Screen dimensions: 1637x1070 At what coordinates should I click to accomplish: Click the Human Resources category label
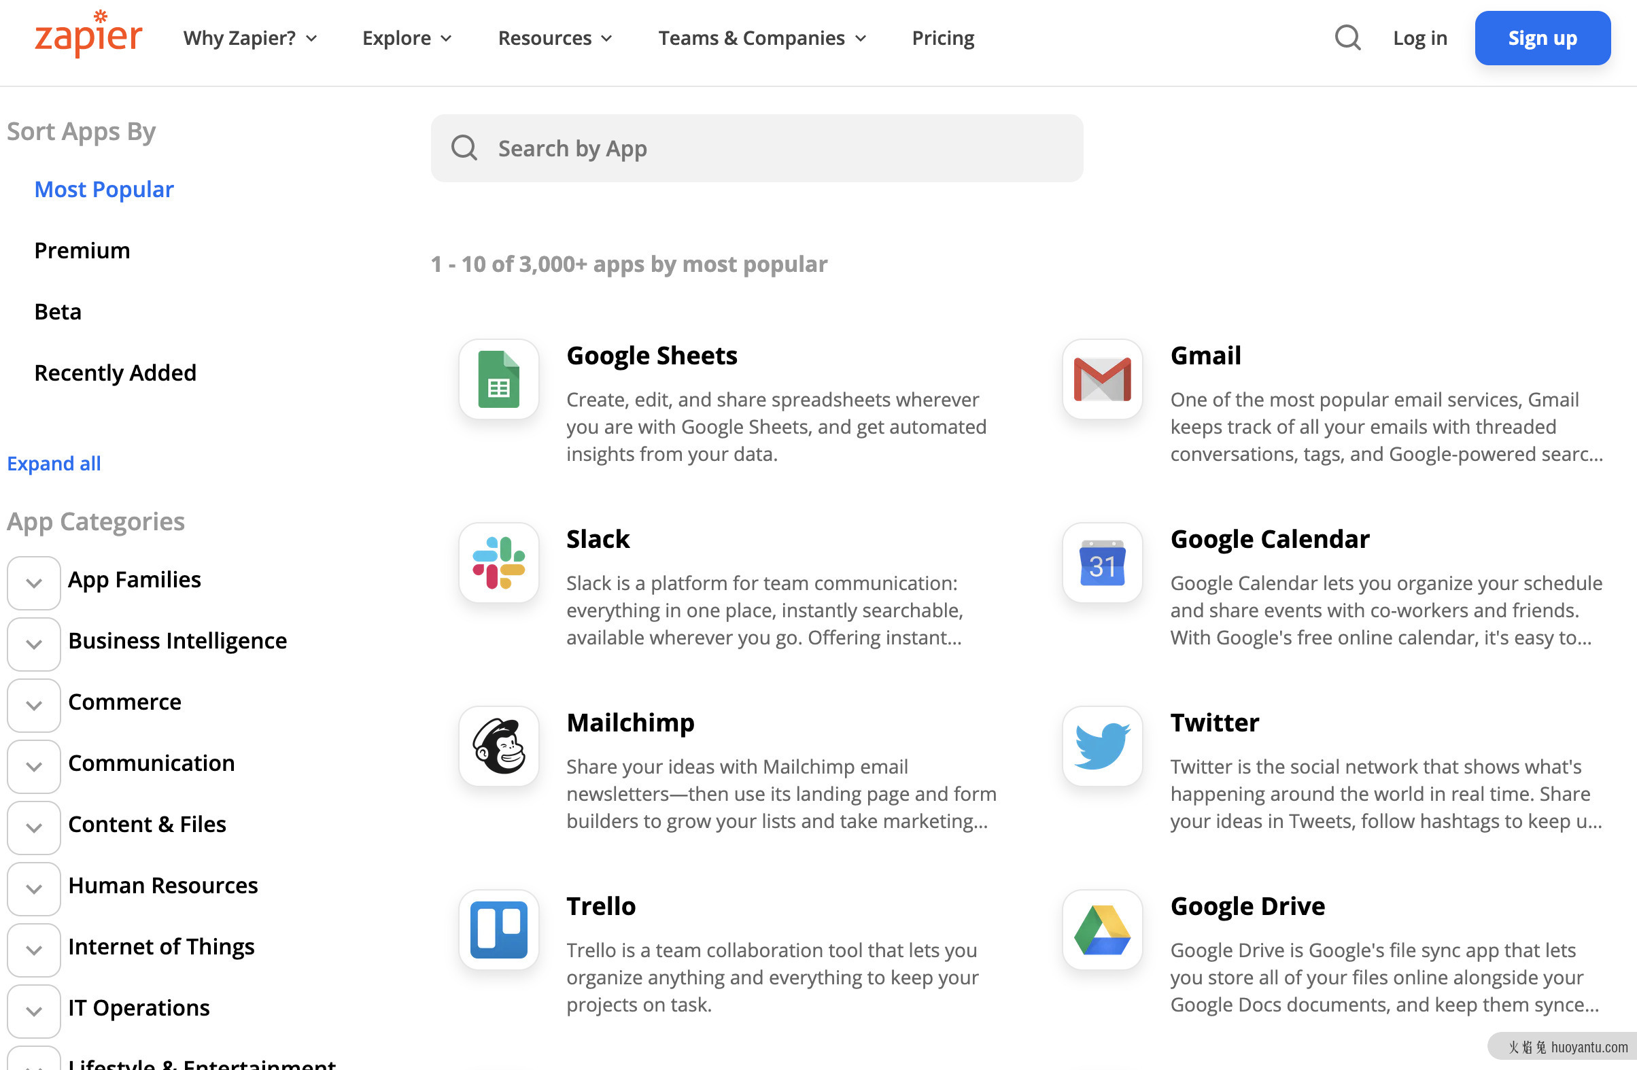pos(163,885)
